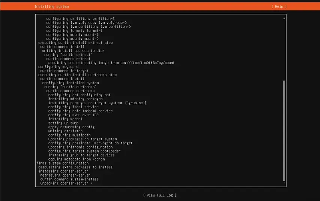Click the 'retrieving openssh-server' log line
The width and height of the screenshot is (320, 201).
tap(65, 175)
